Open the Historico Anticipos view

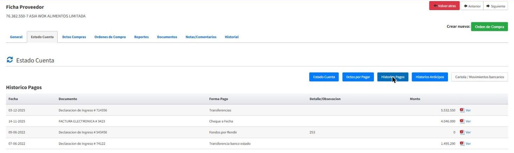(x=430, y=77)
